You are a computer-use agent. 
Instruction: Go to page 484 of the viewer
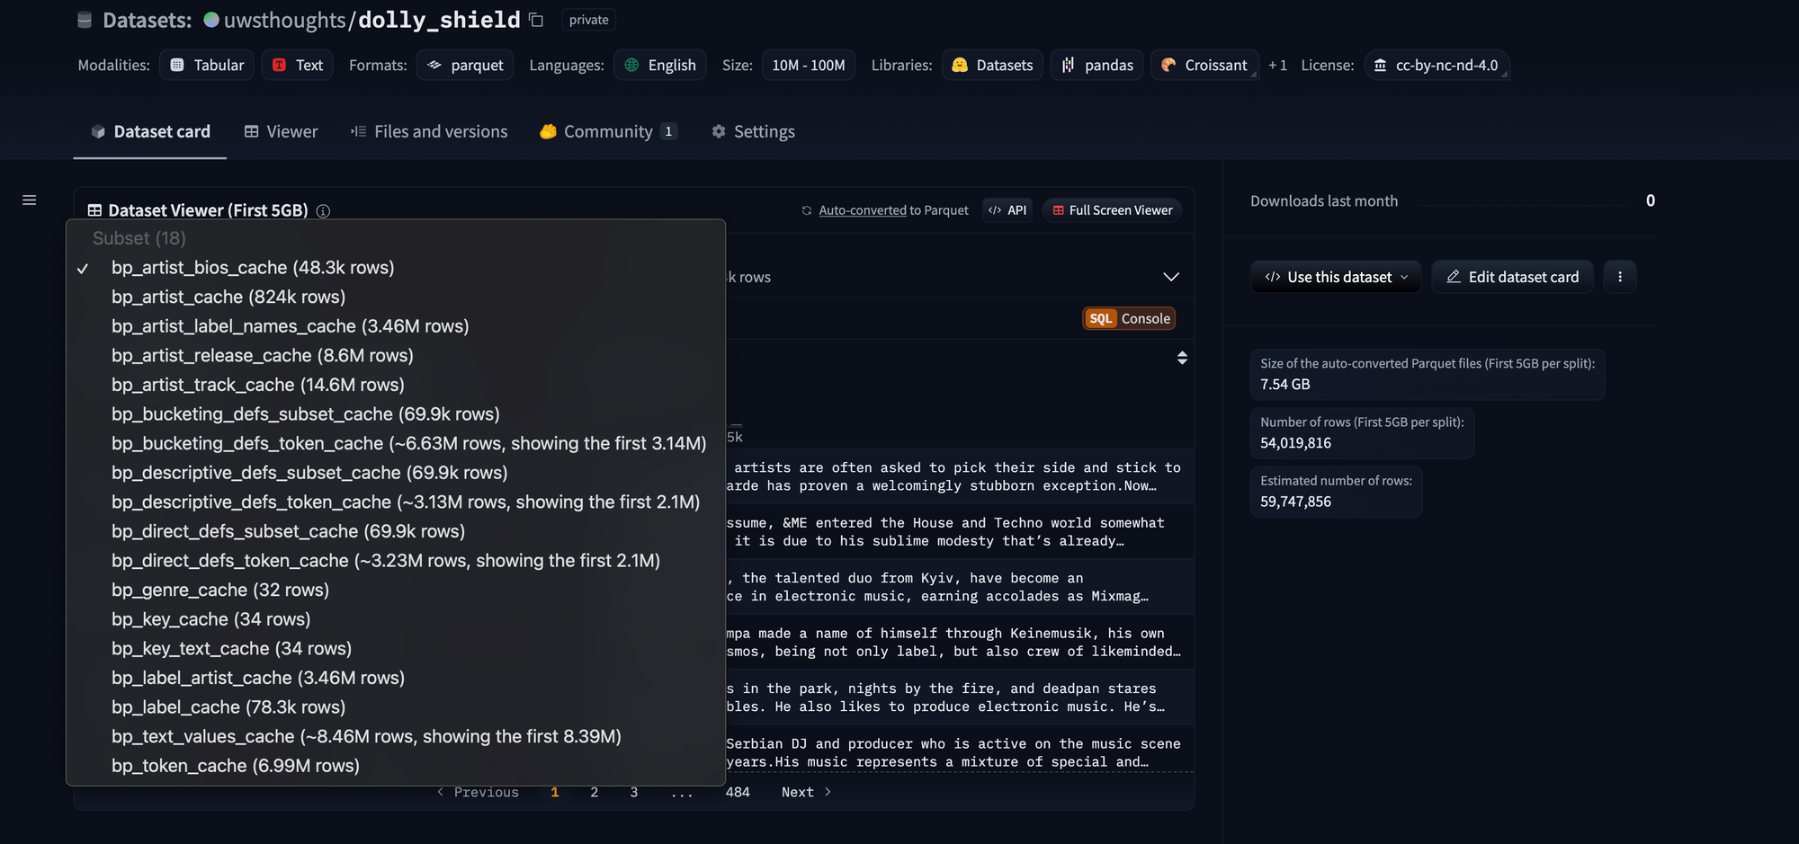(x=738, y=792)
